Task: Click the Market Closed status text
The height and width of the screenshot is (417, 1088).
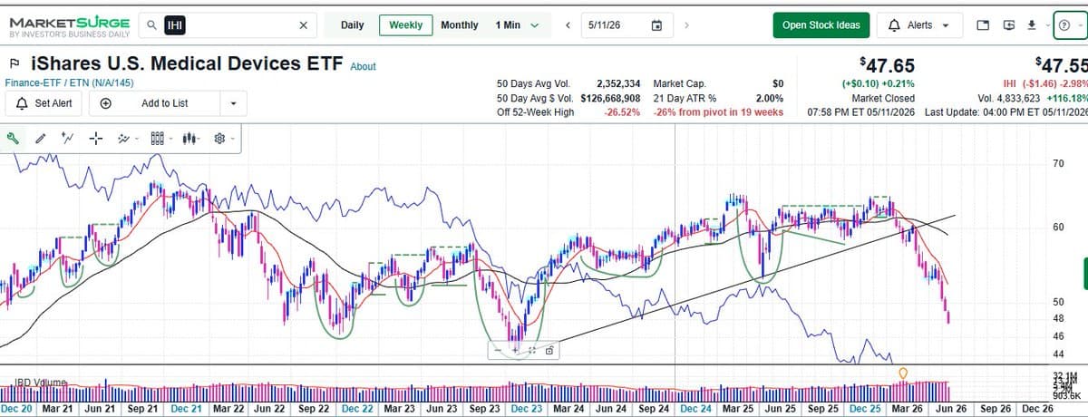Action: [883, 98]
